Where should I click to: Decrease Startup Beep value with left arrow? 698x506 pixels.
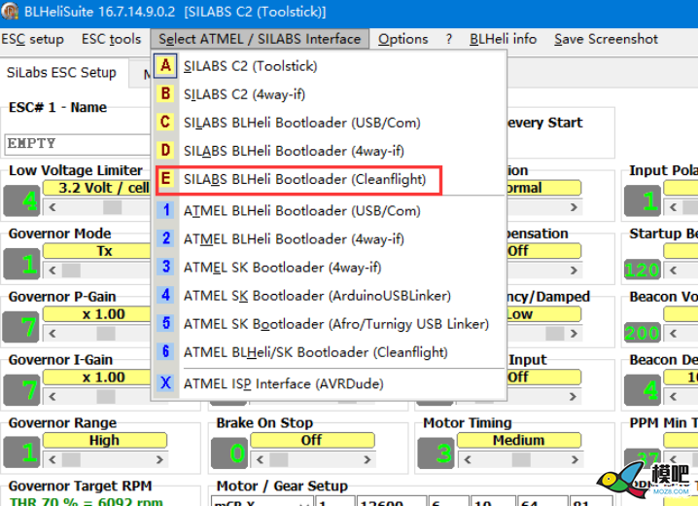[673, 270]
